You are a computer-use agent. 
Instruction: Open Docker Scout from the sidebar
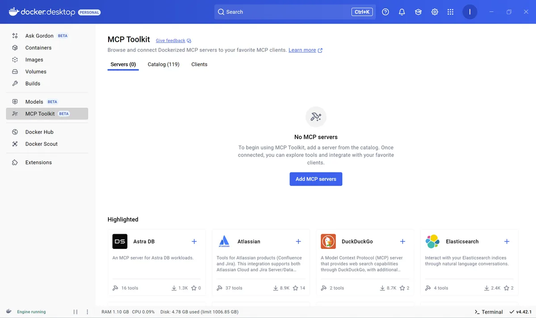(x=47, y=144)
